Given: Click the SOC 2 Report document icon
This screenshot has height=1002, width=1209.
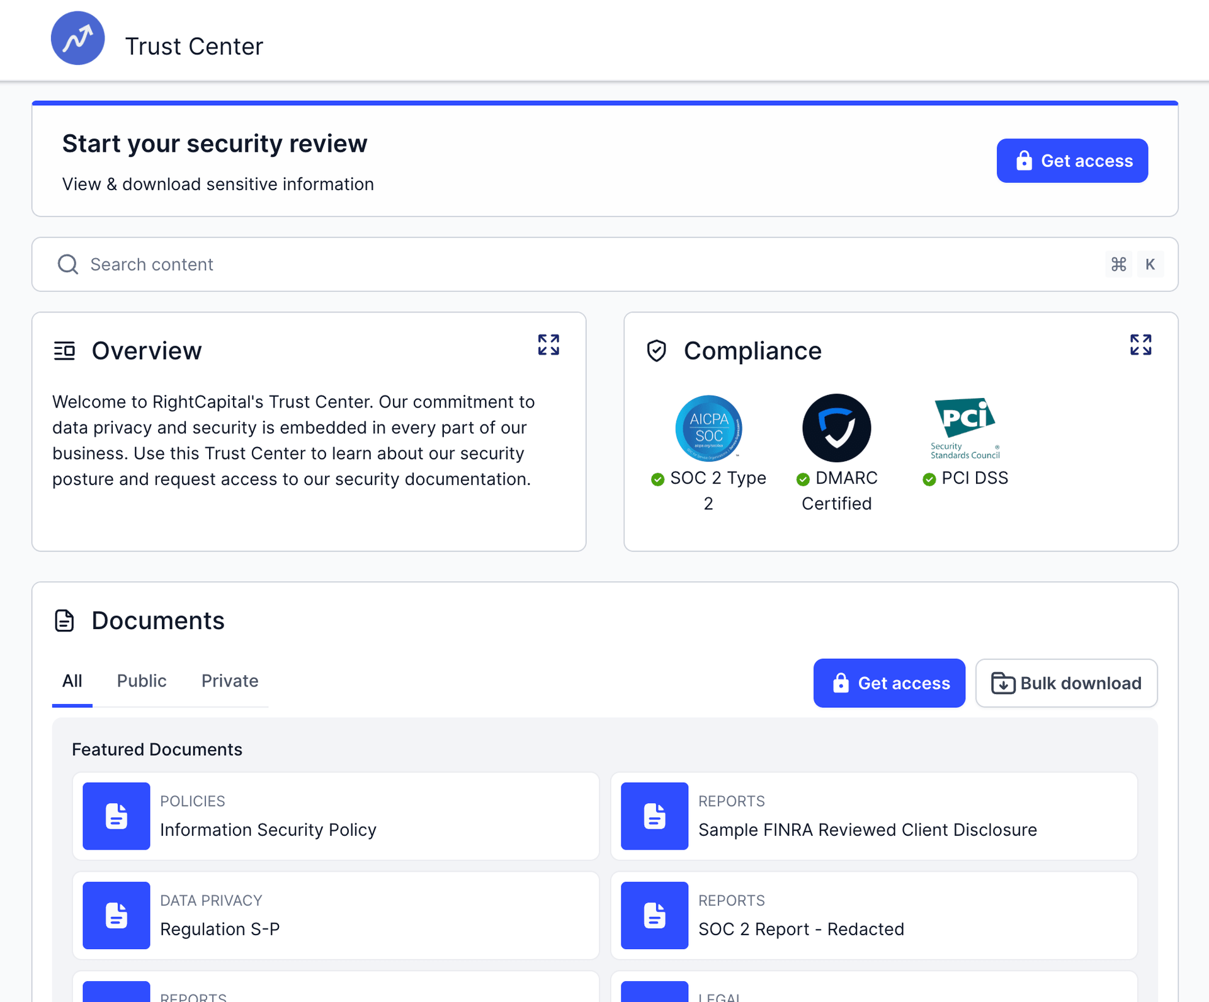Looking at the screenshot, I should point(655,916).
